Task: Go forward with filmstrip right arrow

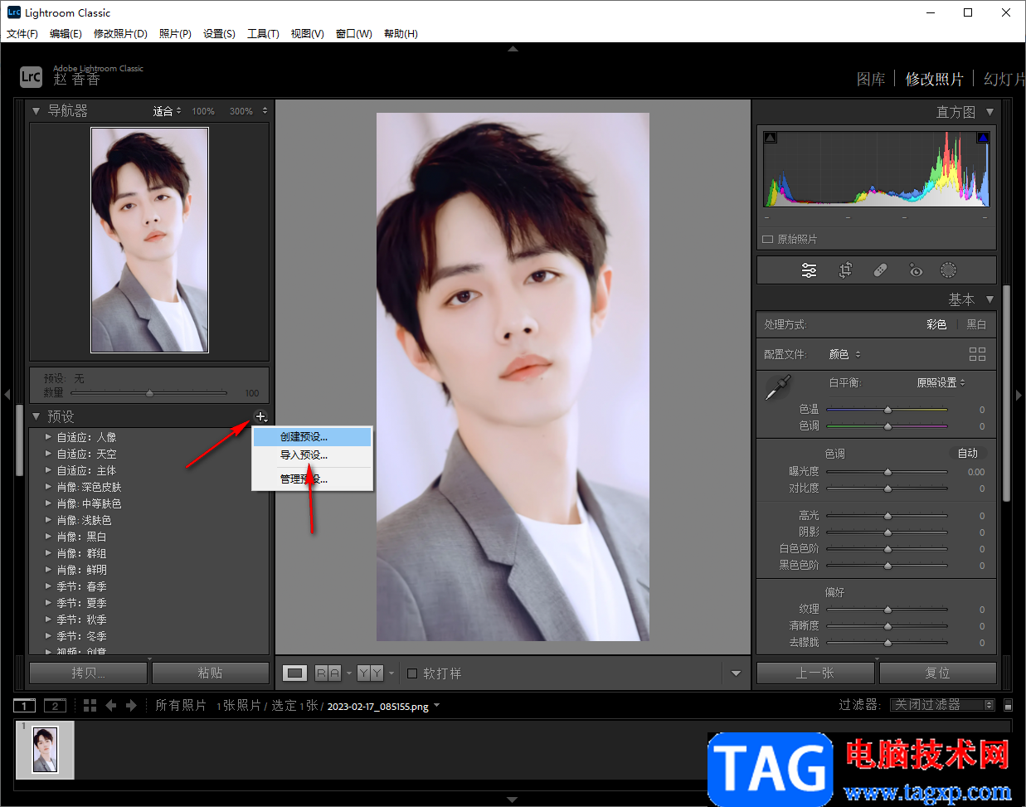Action: (131, 705)
